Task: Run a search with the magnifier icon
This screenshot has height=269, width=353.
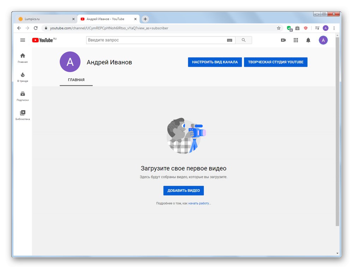Action: 244,40
